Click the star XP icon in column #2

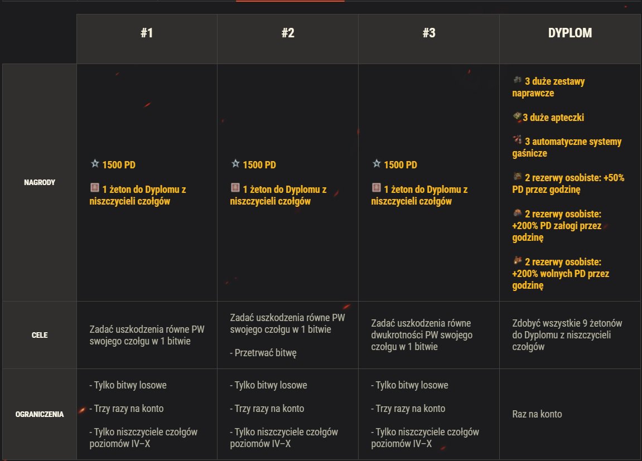(235, 164)
